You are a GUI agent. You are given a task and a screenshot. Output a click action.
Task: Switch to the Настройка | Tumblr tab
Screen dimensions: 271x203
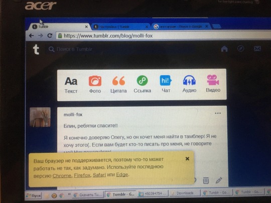click(x=120, y=27)
